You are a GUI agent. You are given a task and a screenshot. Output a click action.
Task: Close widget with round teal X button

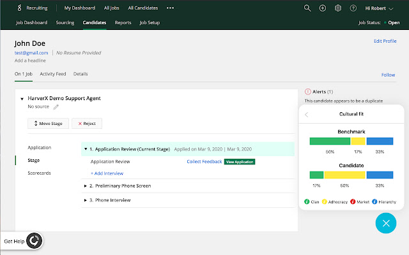385,223
